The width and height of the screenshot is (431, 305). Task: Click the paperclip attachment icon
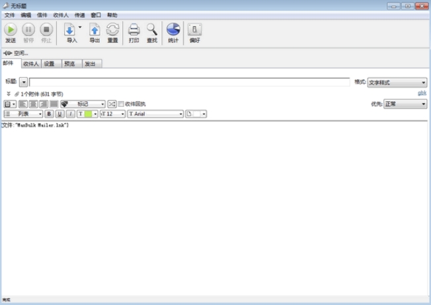coord(17,94)
